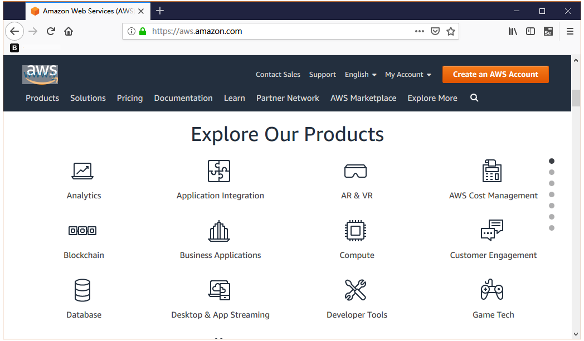
Task: Go back to the previous page
Action: tap(14, 31)
